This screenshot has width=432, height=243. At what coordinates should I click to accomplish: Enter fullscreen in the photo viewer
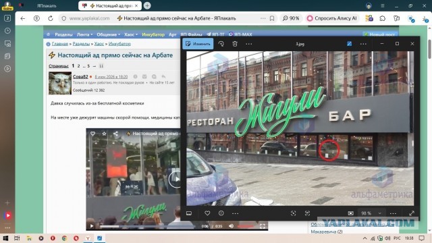(412, 213)
